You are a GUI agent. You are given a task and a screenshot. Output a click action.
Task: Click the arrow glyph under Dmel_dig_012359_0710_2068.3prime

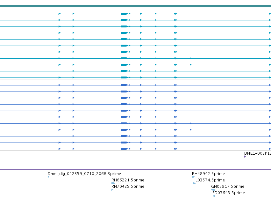coord(49,177)
